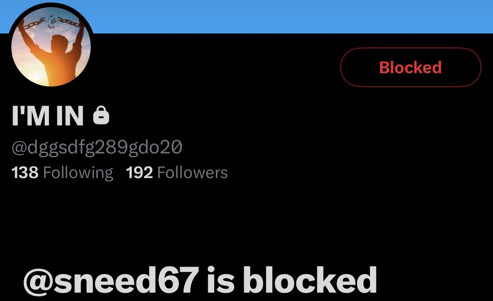Open the 192 Followers list
The width and height of the screenshot is (493, 301).
pos(177,173)
